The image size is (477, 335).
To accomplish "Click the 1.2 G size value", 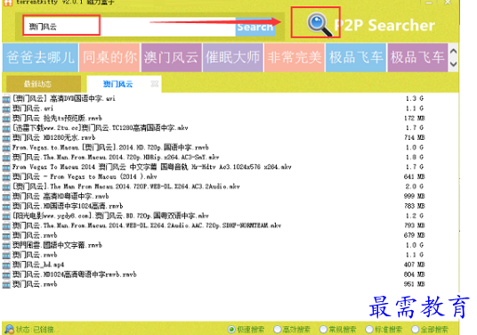I will (415, 216).
